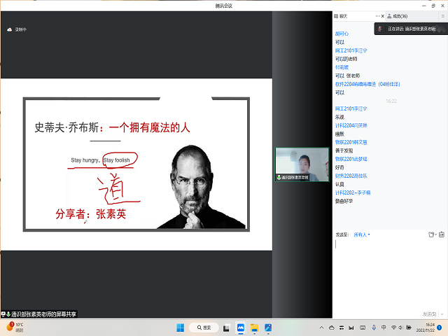Show hidden system tray icons
The height and width of the screenshot is (336, 448).
coord(321,328)
